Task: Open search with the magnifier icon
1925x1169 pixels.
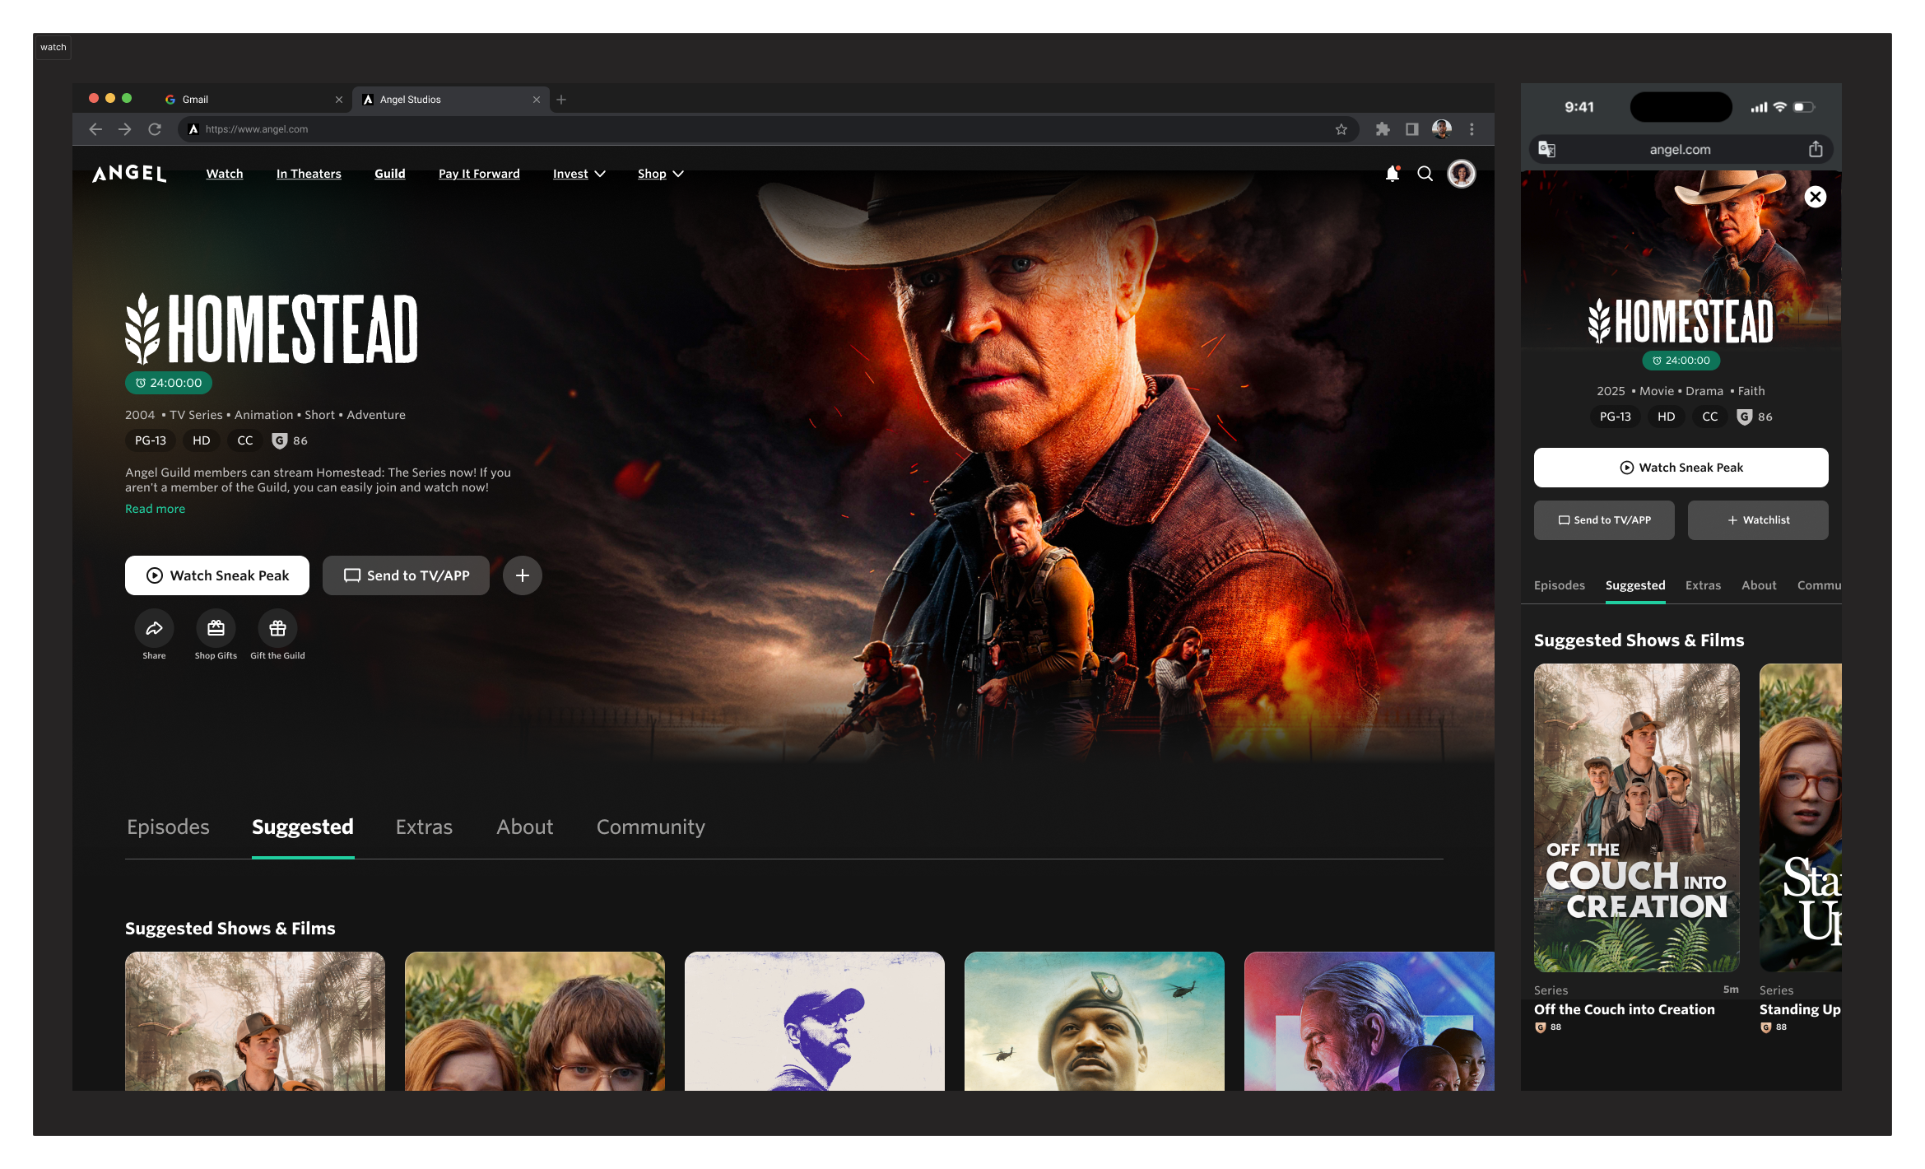Action: click(x=1425, y=174)
